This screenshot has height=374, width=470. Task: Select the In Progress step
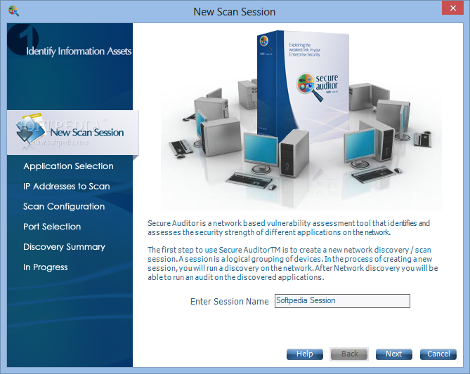(x=46, y=267)
